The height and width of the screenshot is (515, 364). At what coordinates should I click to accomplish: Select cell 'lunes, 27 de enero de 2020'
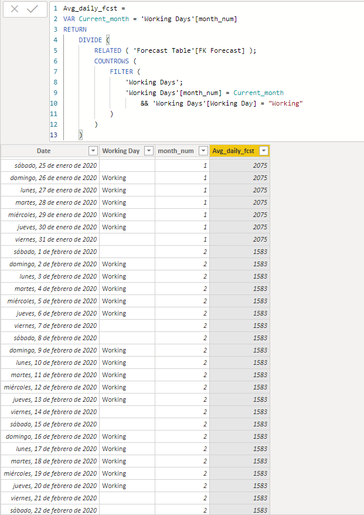pyautogui.click(x=50, y=190)
